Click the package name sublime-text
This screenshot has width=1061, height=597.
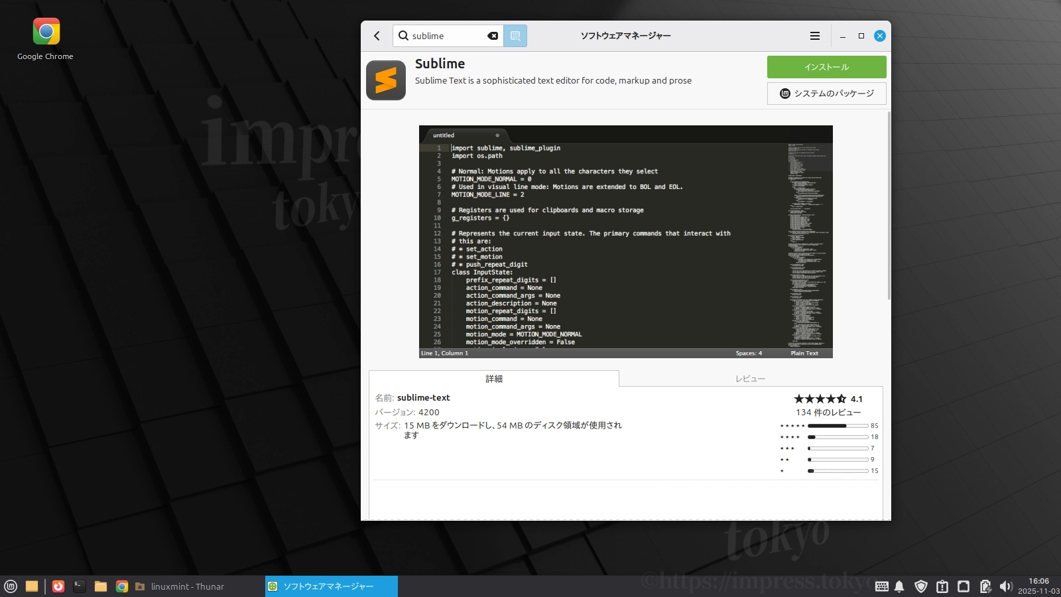coord(423,398)
